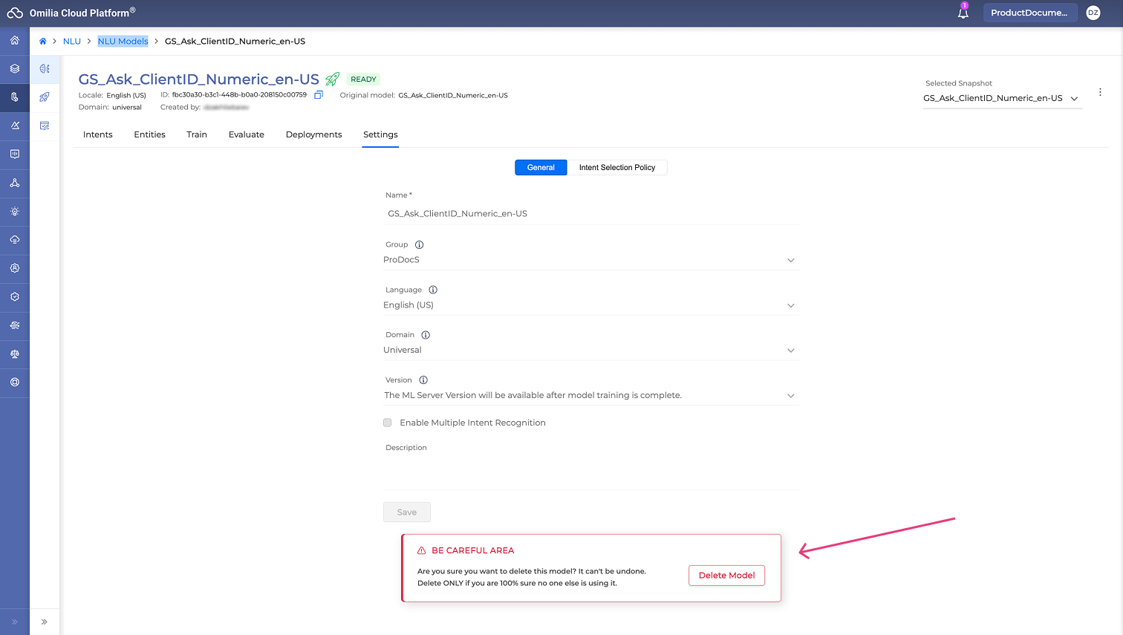
Task: Click the home icon in breadcrumb
Action: [43, 42]
